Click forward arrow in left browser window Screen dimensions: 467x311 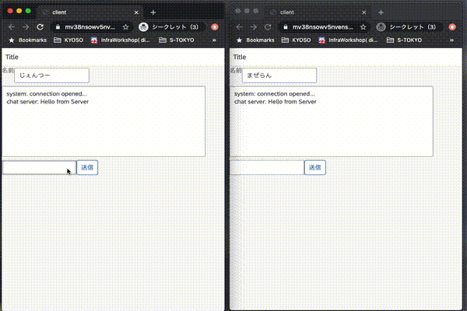point(26,27)
